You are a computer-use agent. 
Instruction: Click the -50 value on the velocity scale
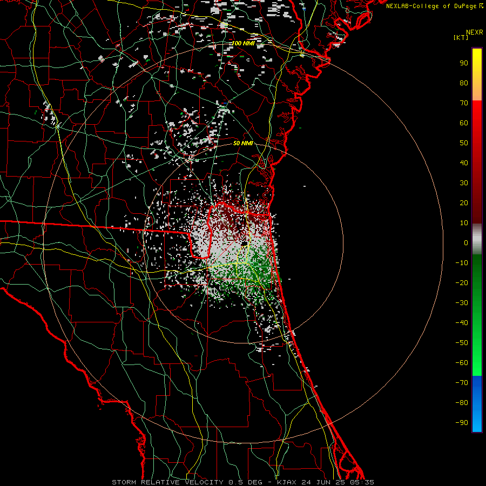click(462, 343)
